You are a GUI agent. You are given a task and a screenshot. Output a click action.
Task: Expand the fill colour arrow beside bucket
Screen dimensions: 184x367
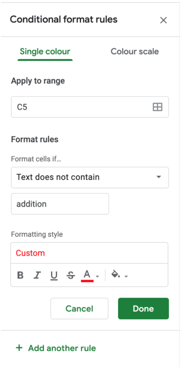pyautogui.click(x=126, y=276)
